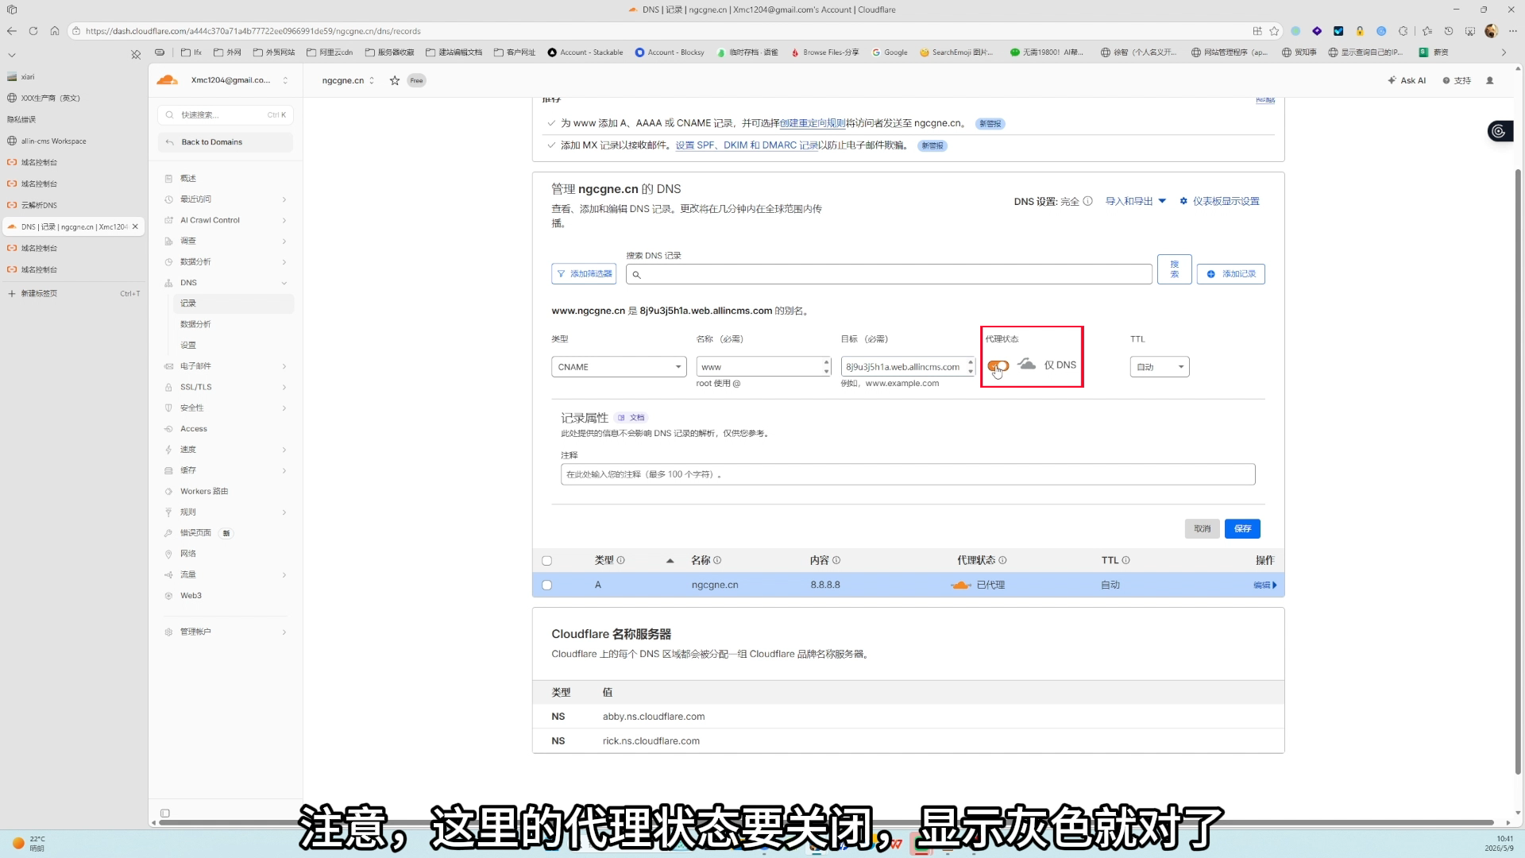Sort records by 类型 column arrow
Image resolution: width=1525 pixels, height=858 pixels.
click(670, 561)
